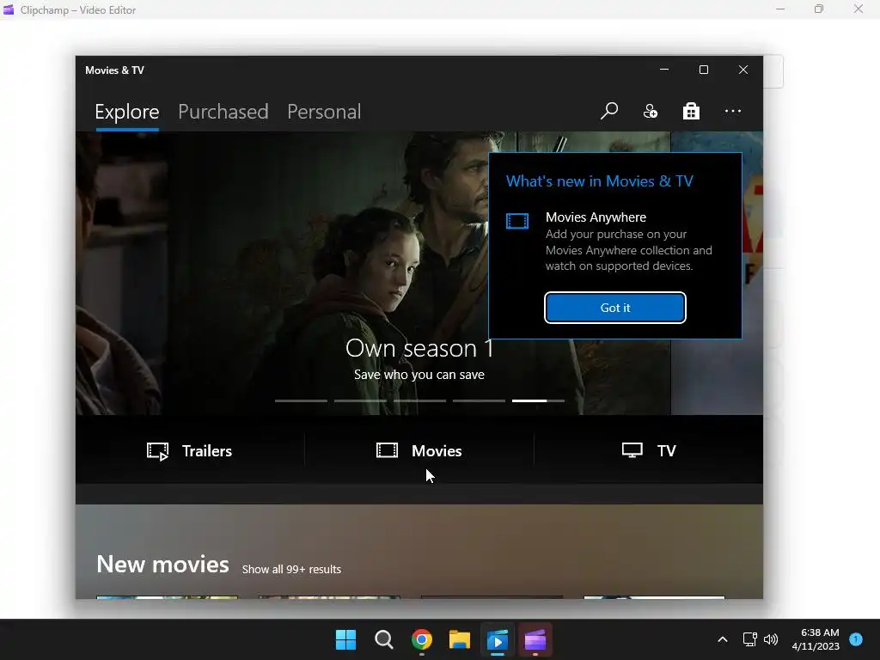
Task: Select the fourth carousel slide indicator
Action: tap(479, 400)
